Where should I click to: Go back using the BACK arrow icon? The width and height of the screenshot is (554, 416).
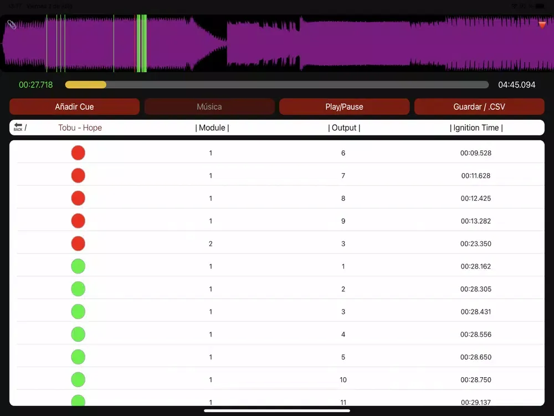coord(18,127)
